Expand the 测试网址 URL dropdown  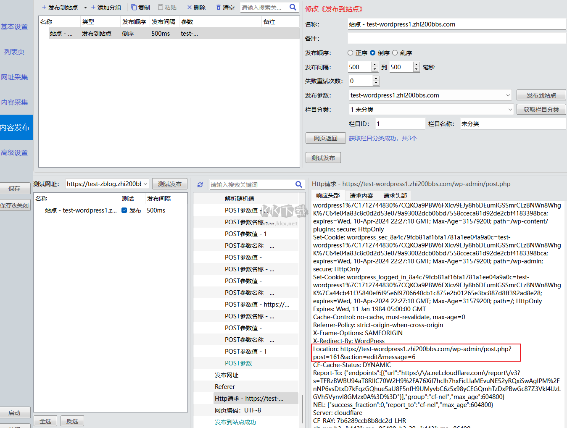145,184
